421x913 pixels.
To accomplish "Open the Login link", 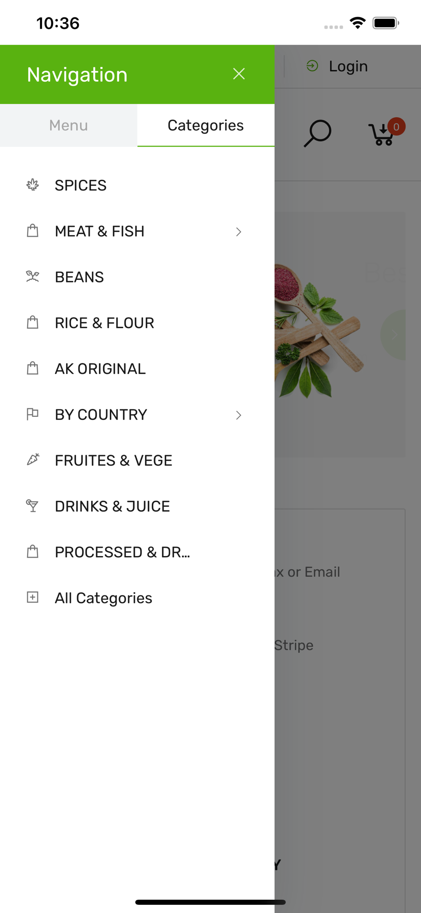I will [x=337, y=66].
